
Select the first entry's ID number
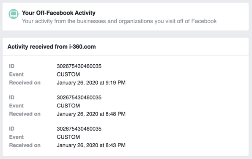[79, 66]
